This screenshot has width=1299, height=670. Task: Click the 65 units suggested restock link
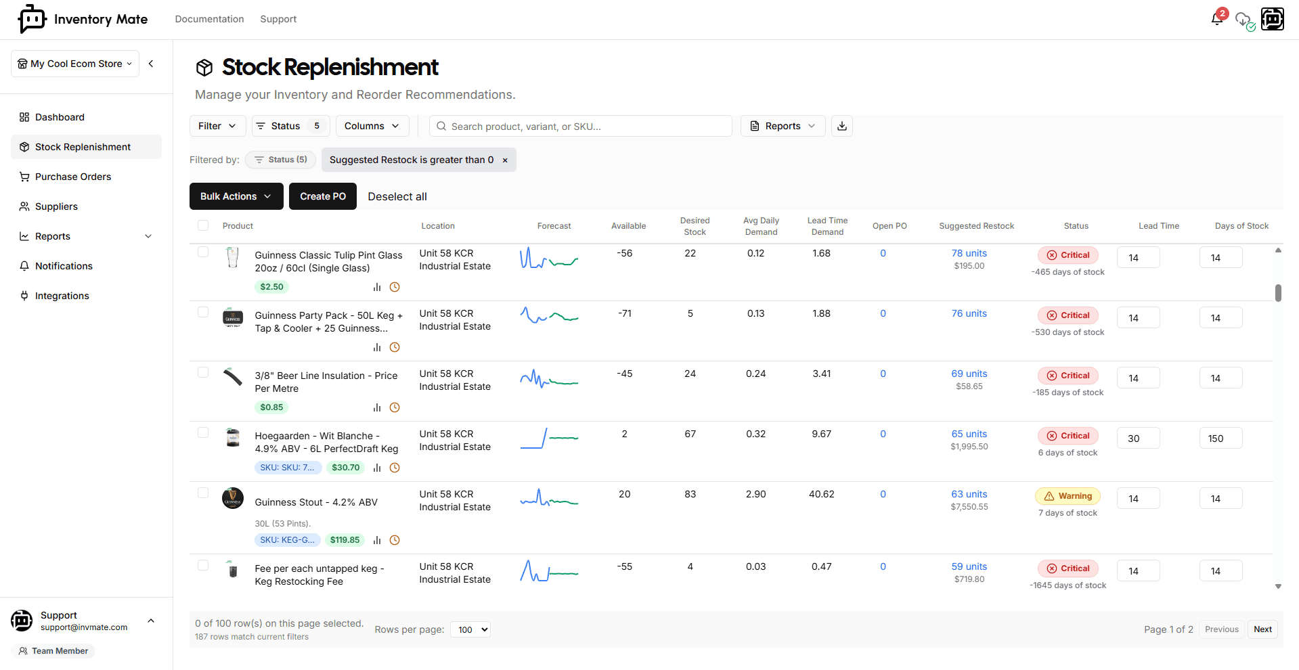[969, 434]
